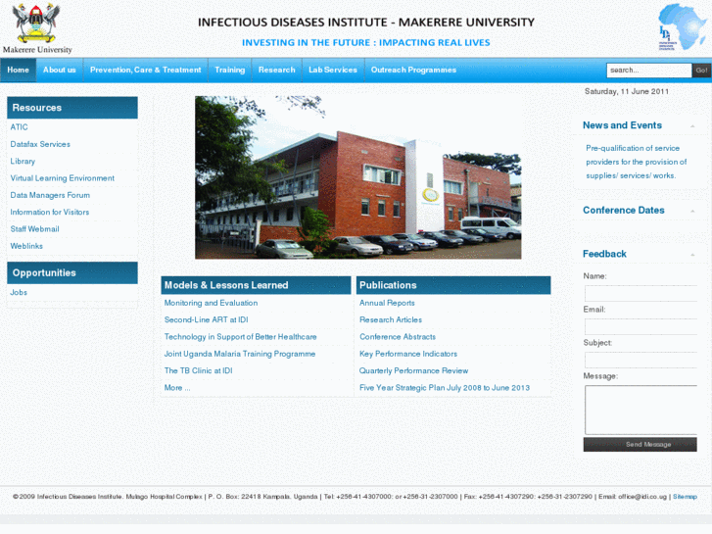This screenshot has height=534, width=712.
Task: Click the Go! search button
Action: (x=701, y=71)
